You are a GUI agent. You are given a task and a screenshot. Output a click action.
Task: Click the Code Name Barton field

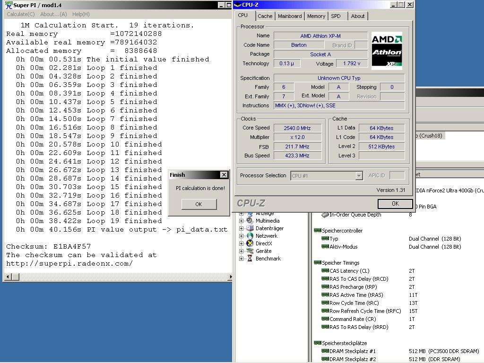(x=299, y=45)
